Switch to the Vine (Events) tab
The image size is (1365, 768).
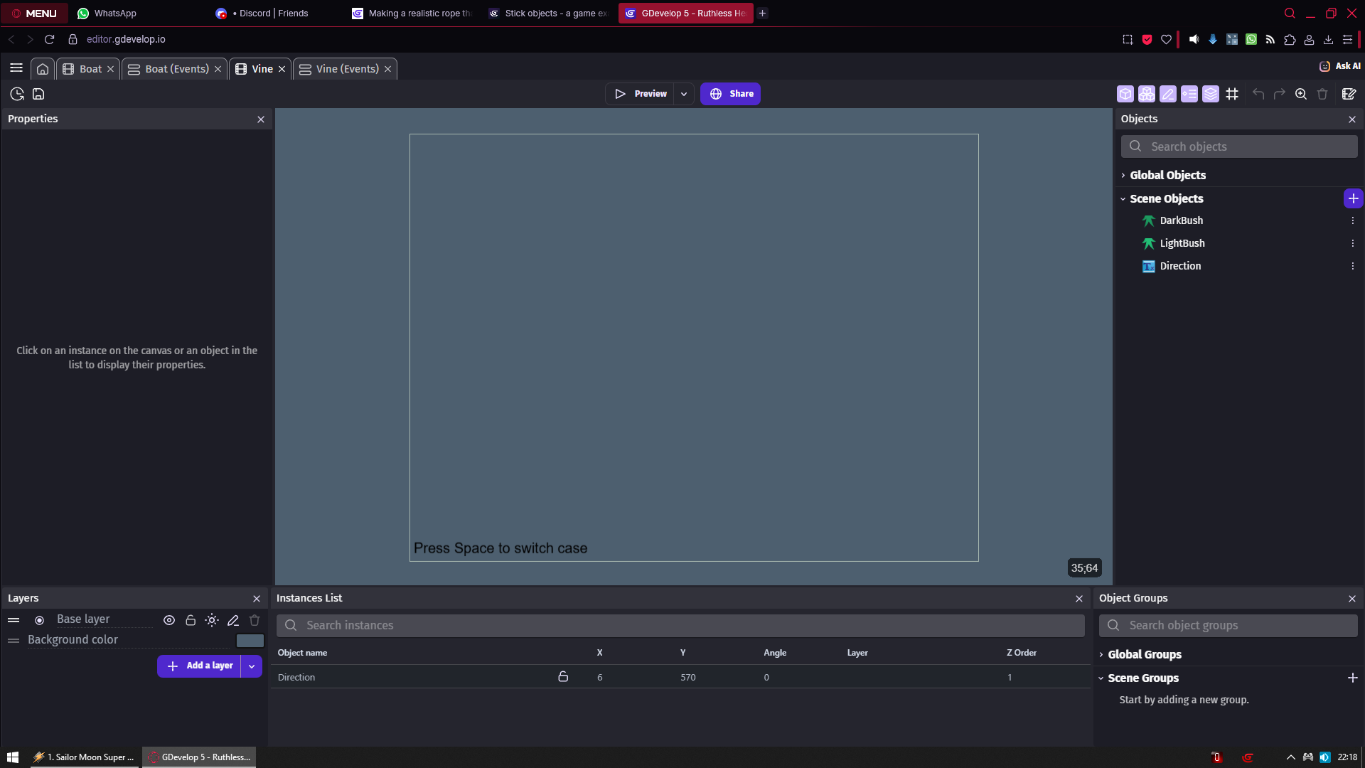point(347,69)
